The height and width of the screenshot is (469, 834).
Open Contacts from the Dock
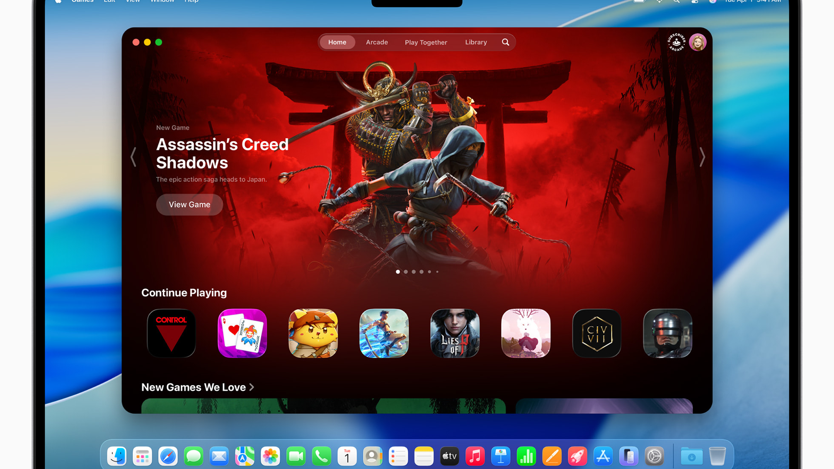[x=373, y=456]
